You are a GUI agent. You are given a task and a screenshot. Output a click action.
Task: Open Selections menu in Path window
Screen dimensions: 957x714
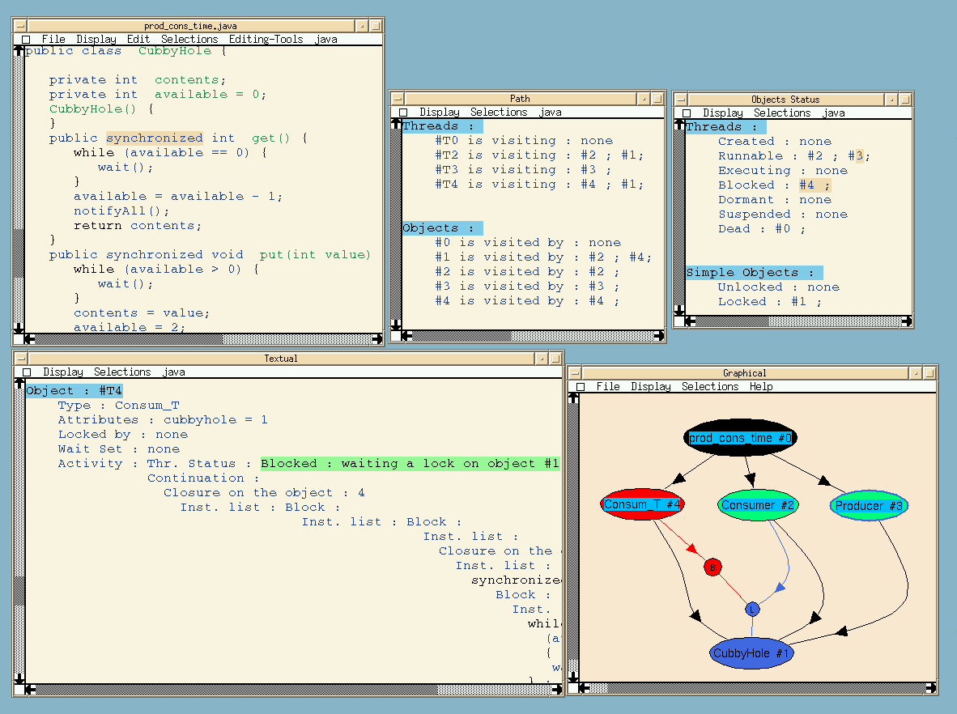pyautogui.click(x=499, y=113)
